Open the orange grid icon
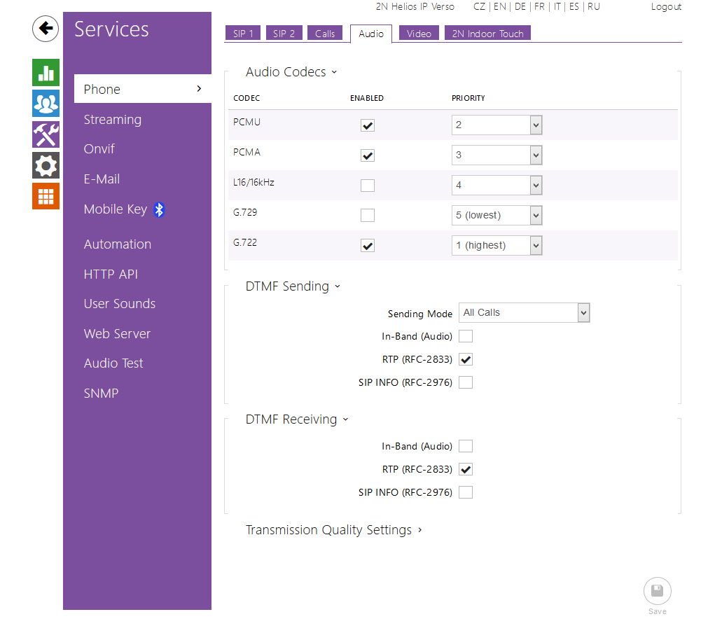 tap(46, 196)
